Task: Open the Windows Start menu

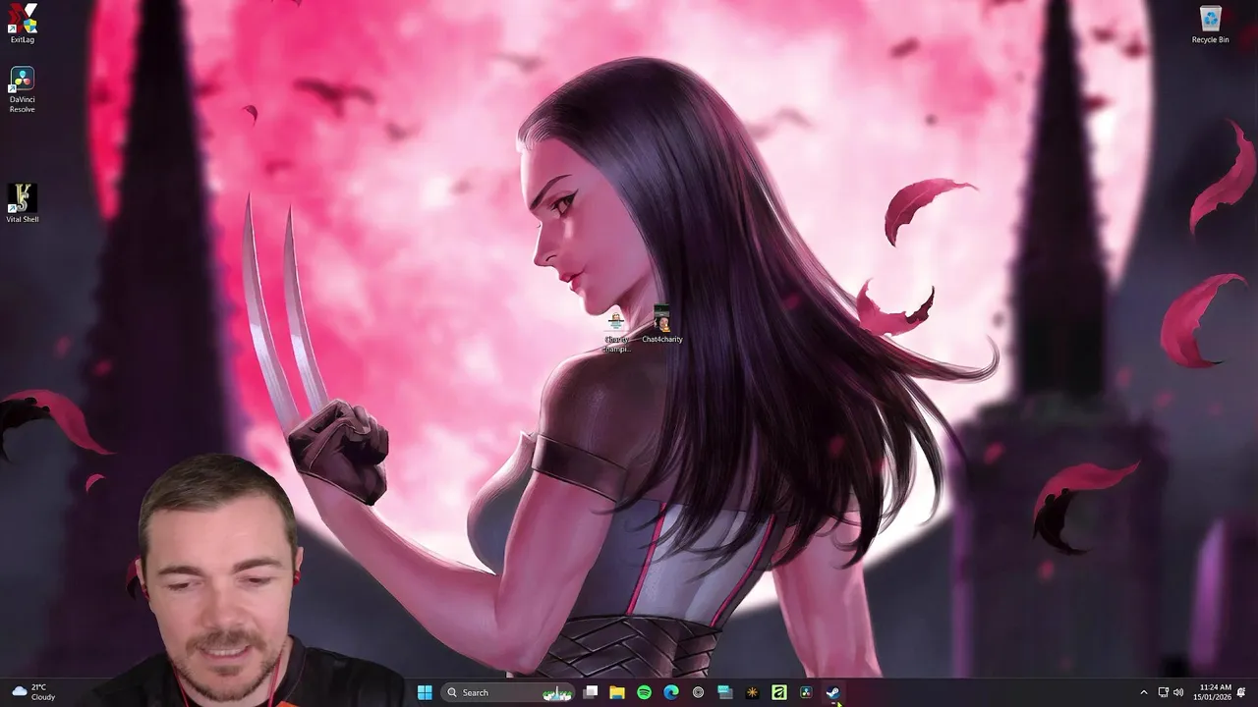Action: (425, 692)
